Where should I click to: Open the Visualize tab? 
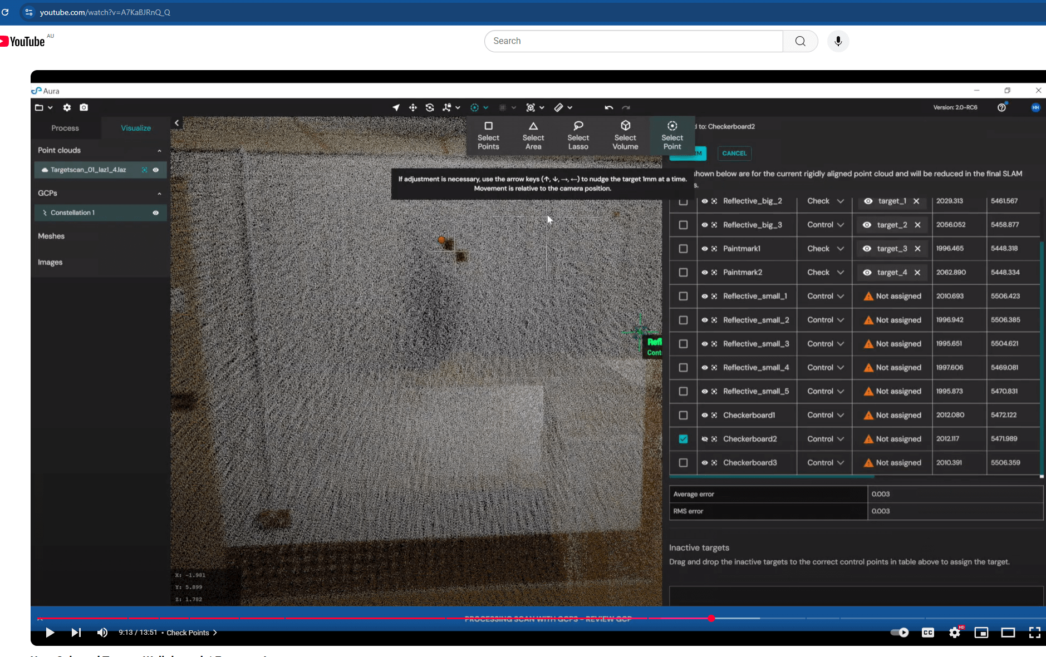(x=135, y=127)
